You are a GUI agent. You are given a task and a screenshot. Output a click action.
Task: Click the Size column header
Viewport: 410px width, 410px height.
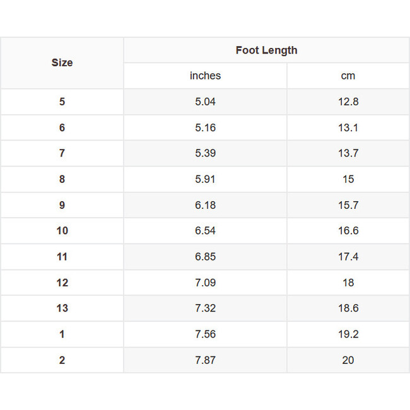pos(62,62)
